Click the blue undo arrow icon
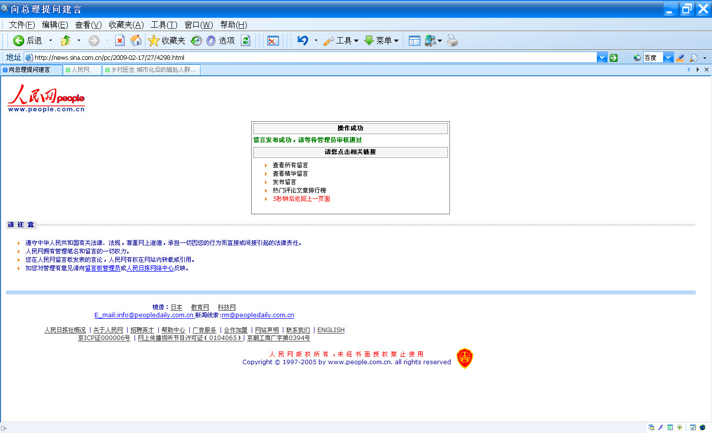 click(303, 41)
